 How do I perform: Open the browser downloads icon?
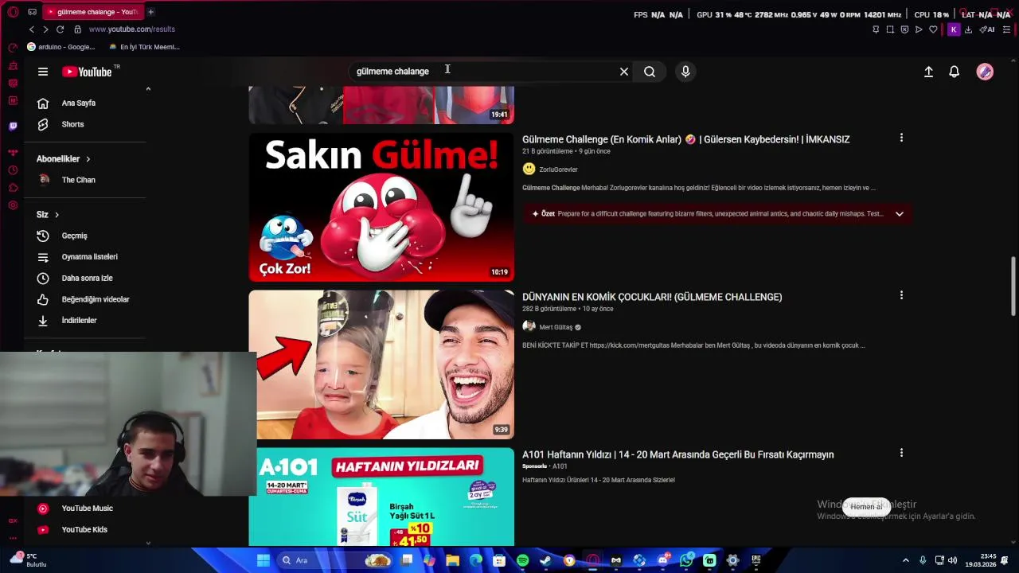[968, 29]
